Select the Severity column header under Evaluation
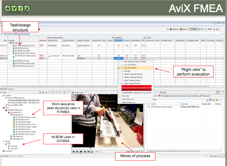Viewport: 227px width, 166px height. click(127, 41)
